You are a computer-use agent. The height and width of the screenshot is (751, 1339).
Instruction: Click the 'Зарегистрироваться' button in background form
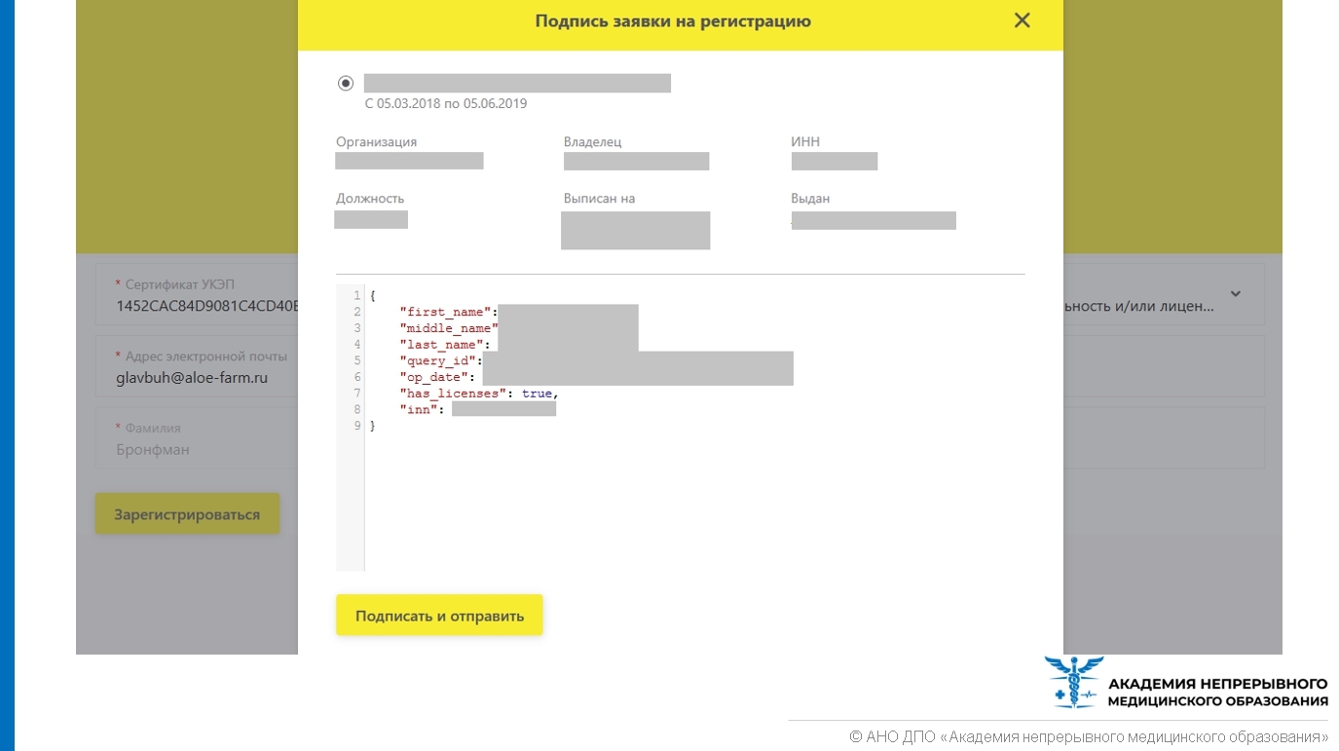[187, 514]
